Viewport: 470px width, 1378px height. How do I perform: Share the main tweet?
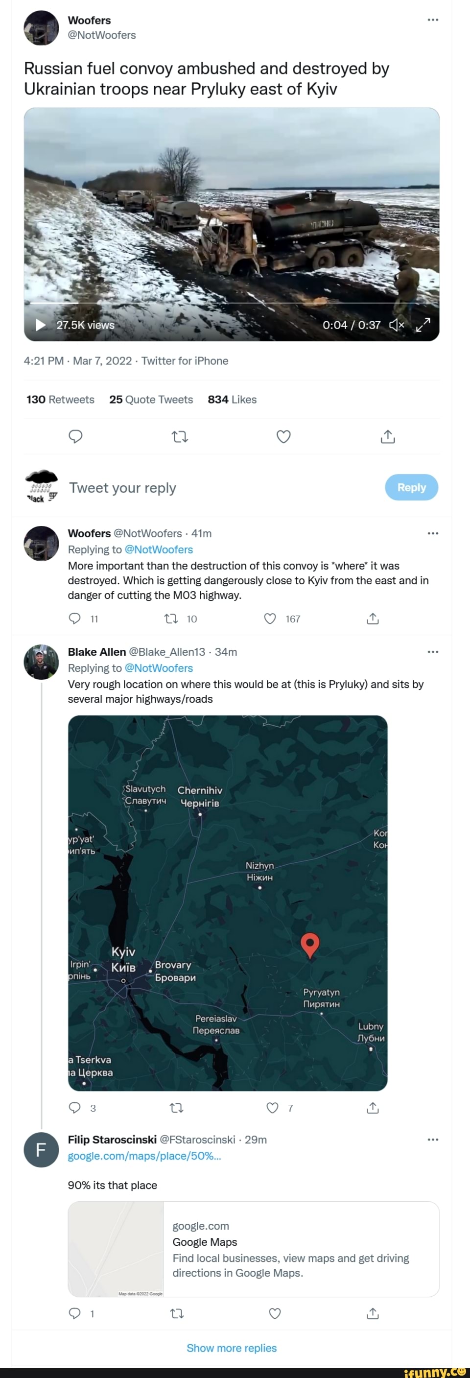[388, 436]
